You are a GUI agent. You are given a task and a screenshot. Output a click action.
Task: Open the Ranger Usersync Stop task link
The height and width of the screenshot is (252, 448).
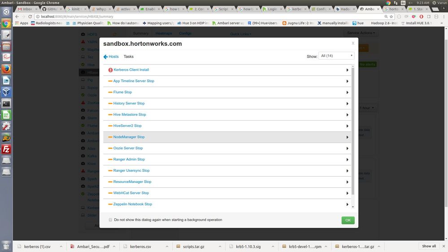(x=131, y=170)
